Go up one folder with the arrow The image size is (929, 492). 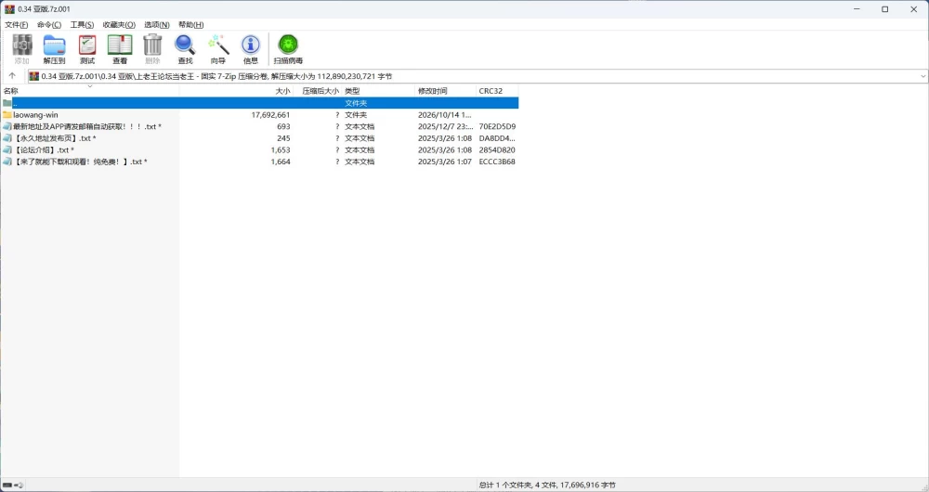point(12,76)
